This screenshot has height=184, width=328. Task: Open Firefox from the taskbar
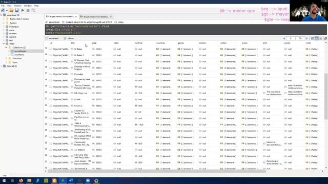point(21,180)
